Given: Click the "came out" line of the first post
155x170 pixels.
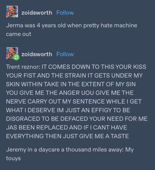Looking at the screenshot, I should 19,34.
